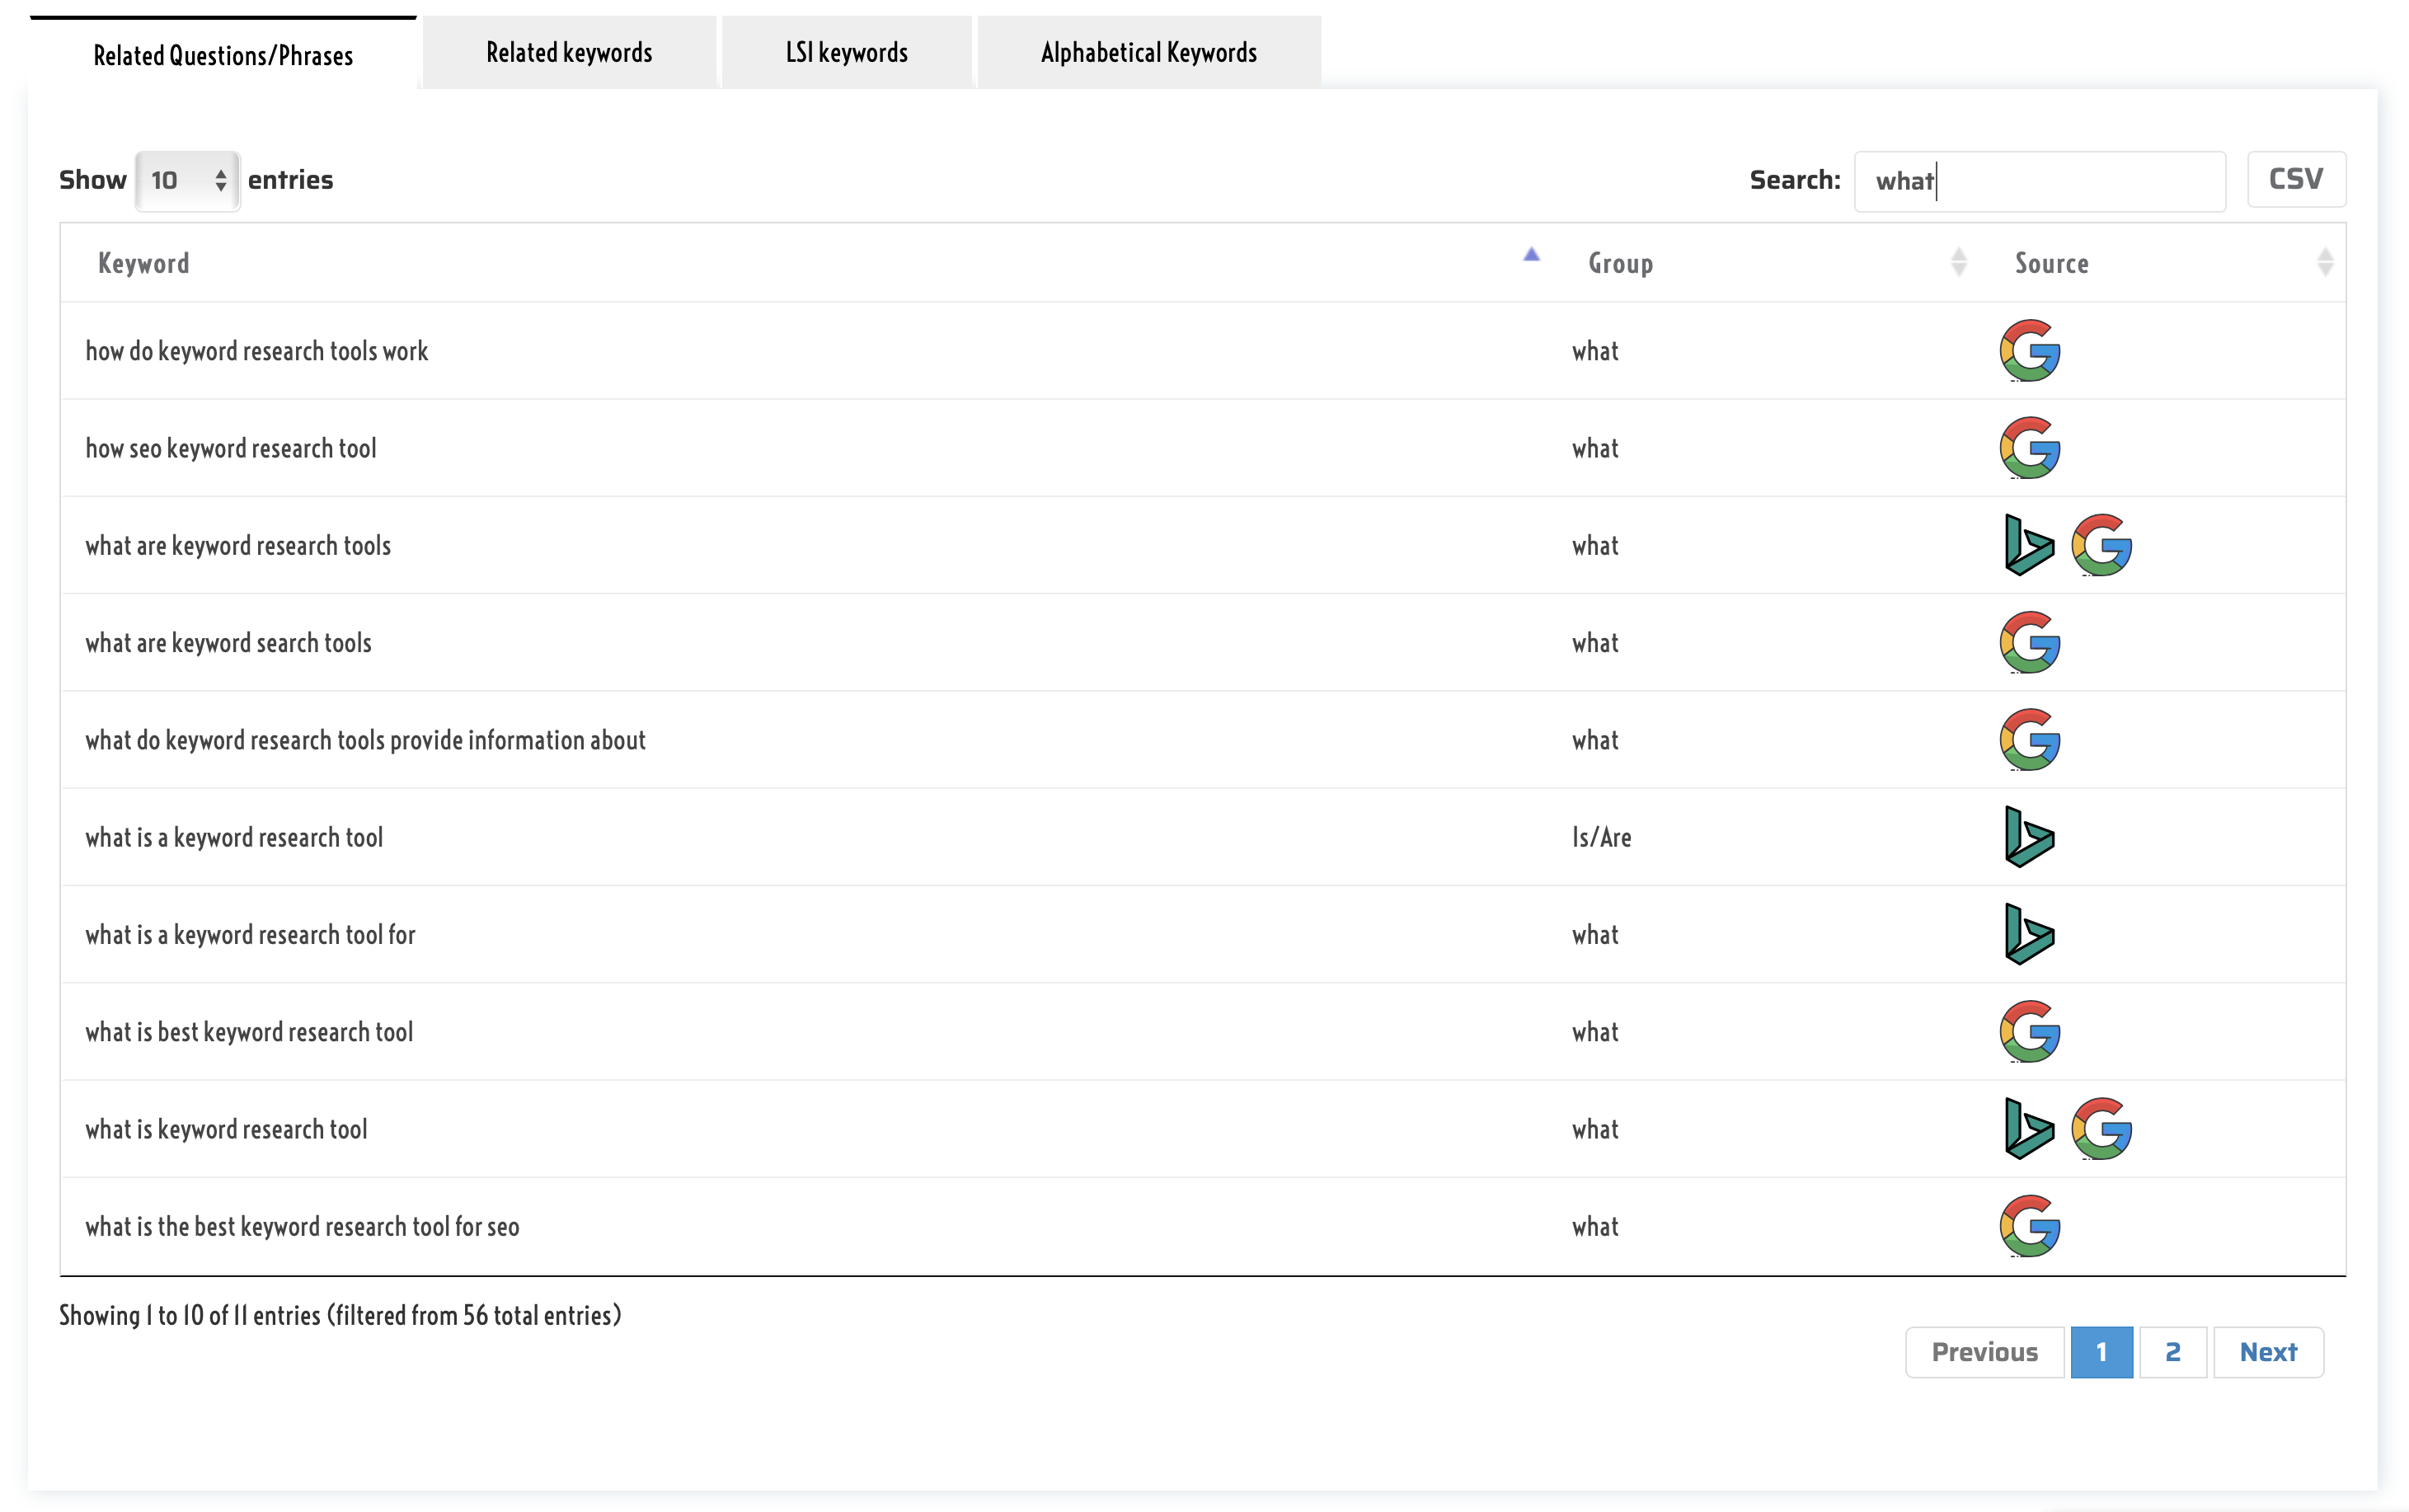Image resolution: width=2409 pixels, height=1512 pixels.
Task: Click the 'Next' page button
Action: point(2268,1352)
